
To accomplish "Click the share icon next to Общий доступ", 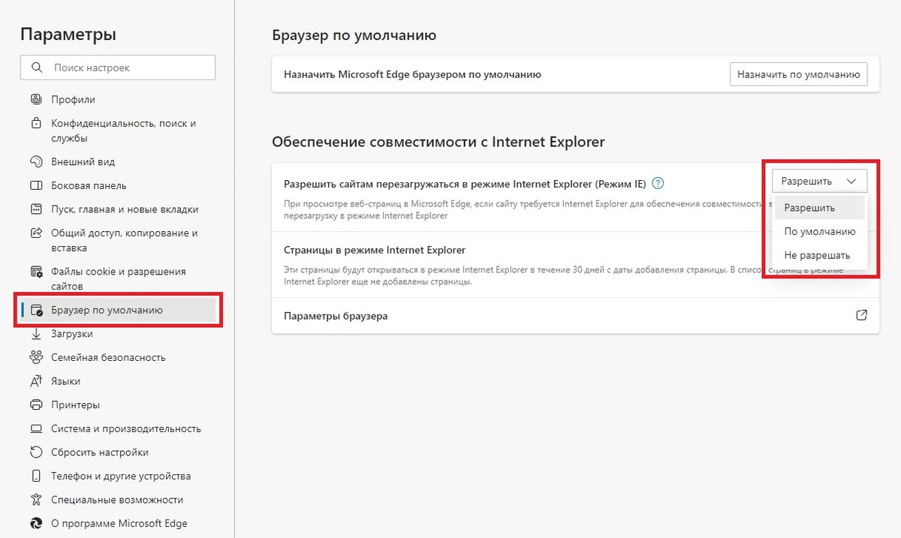I will click(x=35, y=233).
